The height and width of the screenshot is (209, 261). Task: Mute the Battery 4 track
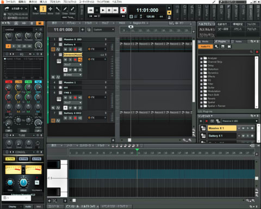[x=65, y=50]
